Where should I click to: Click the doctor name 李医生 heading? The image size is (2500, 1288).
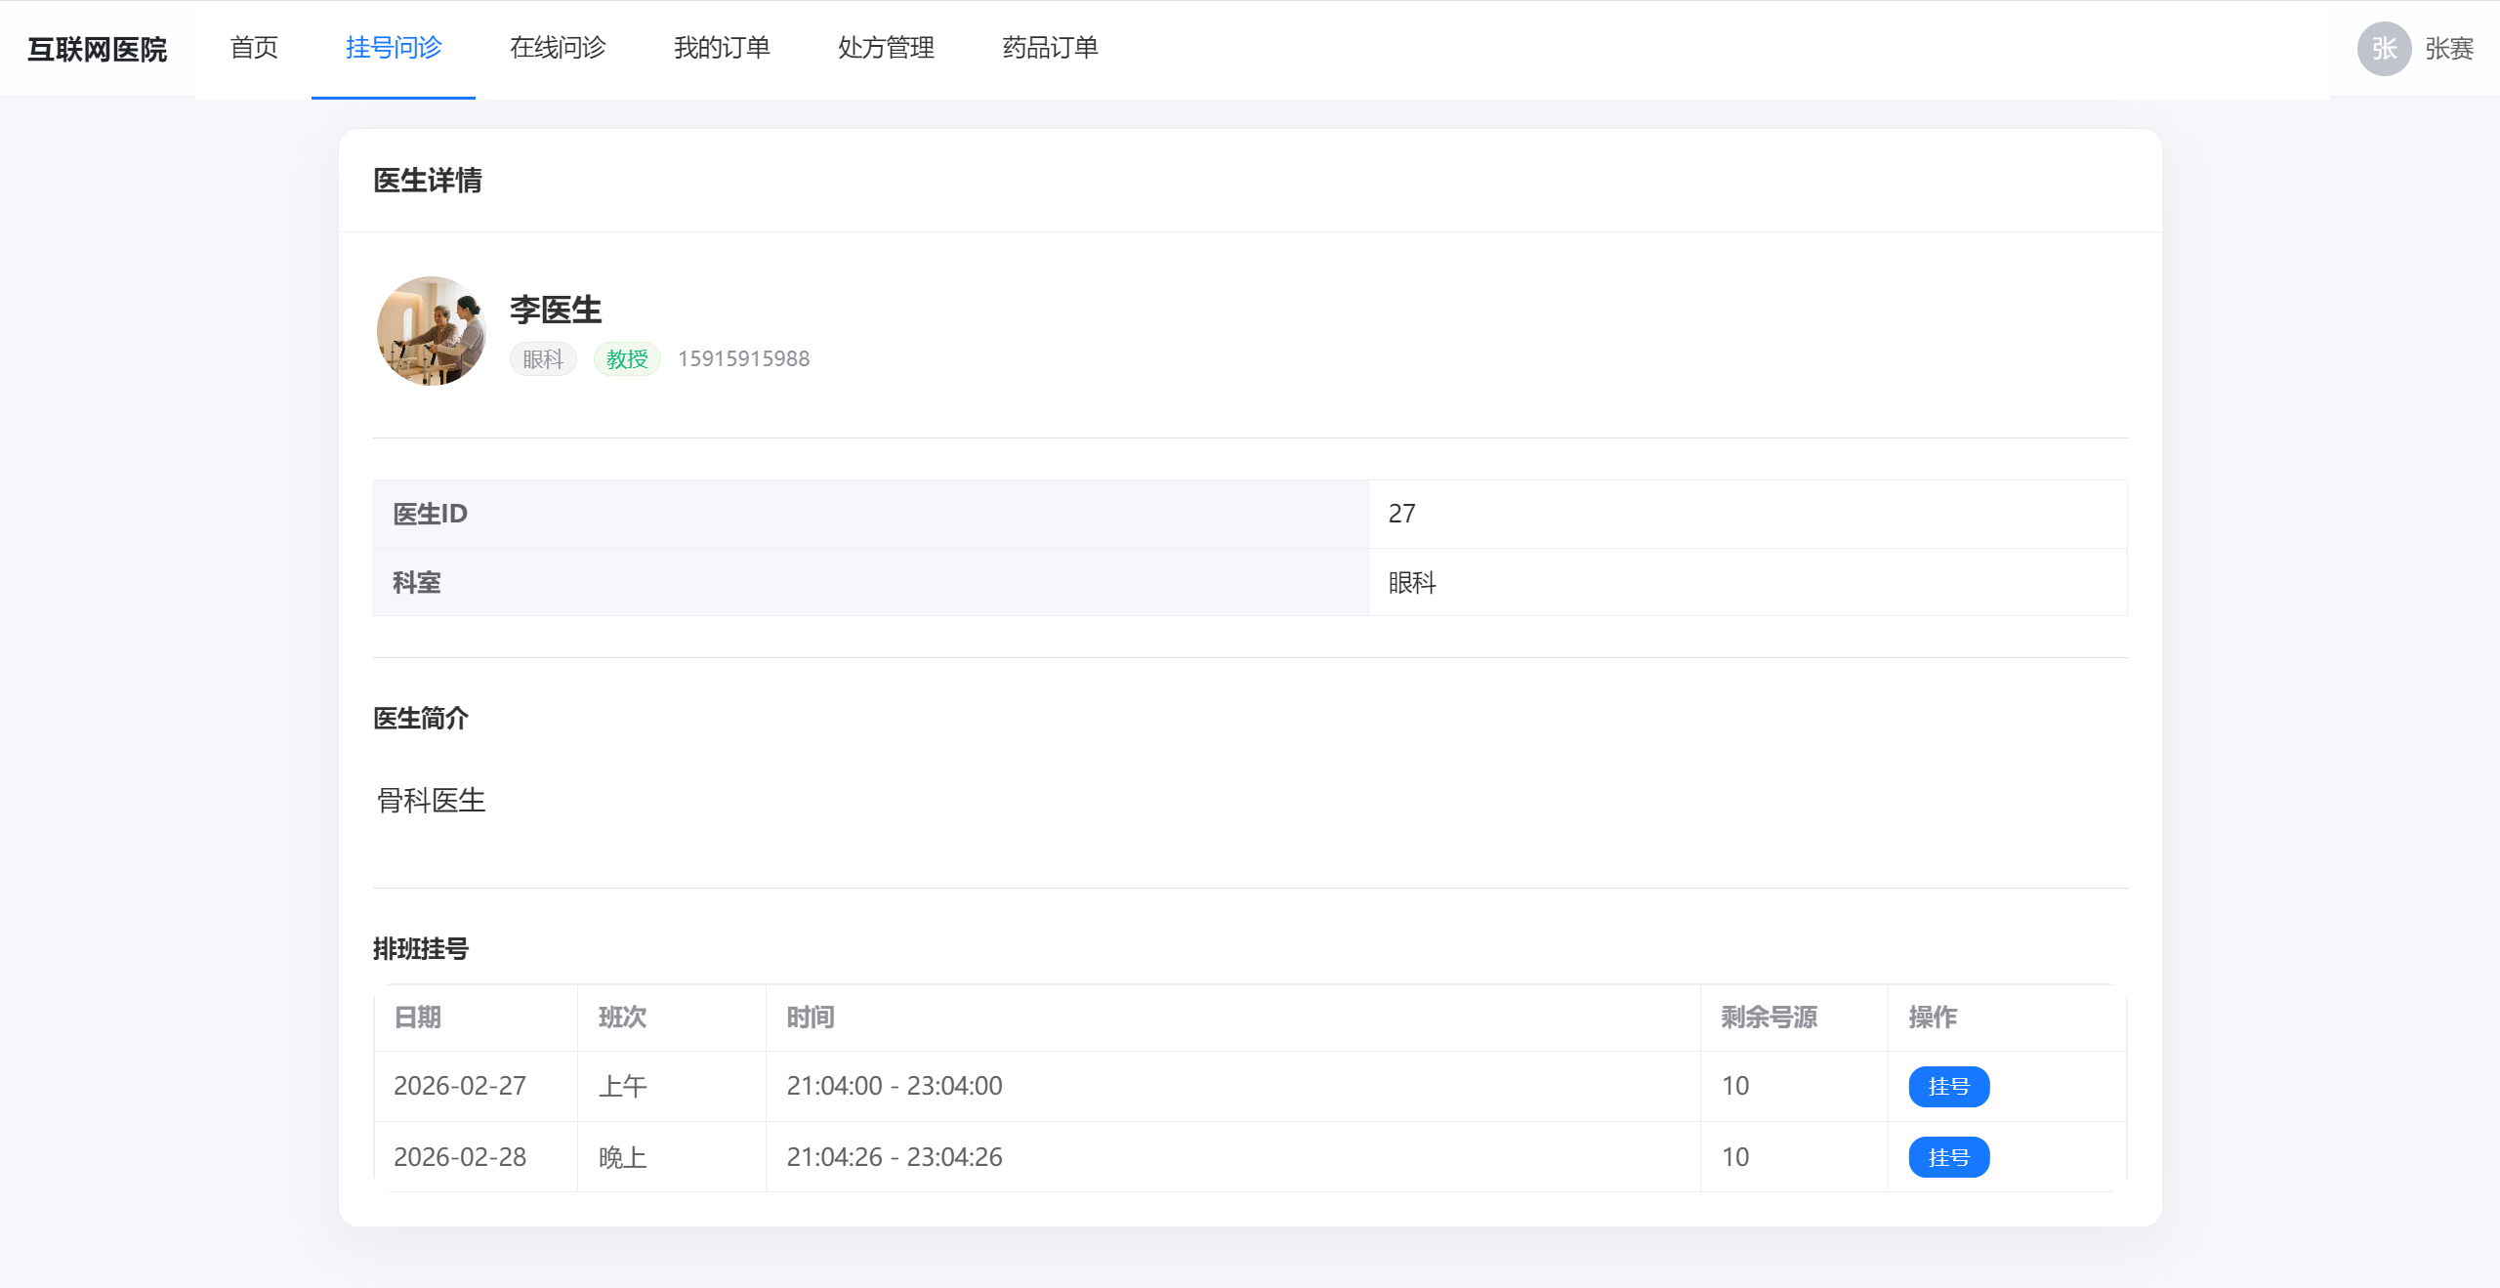[x=556, y=310]
